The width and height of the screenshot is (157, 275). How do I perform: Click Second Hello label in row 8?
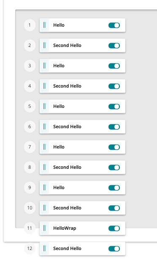coord(67,167)
